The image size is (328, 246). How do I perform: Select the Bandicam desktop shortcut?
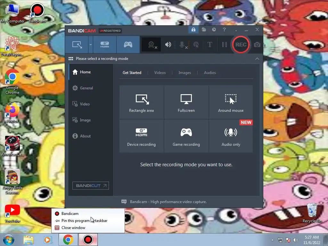[x=37, y=13]
